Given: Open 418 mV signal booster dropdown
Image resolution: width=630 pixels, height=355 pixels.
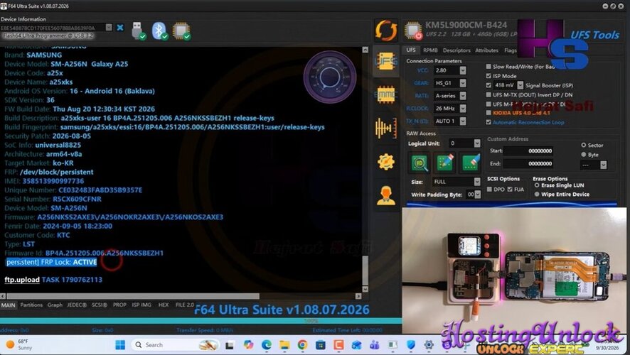Looking at the screenshot, I should pos(520,85).
